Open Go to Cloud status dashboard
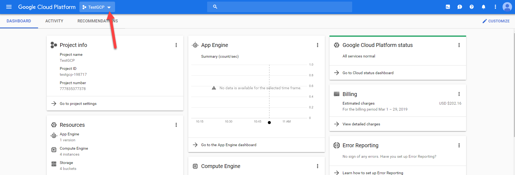This screenshot has width=515, height=175. coord(368,73)
